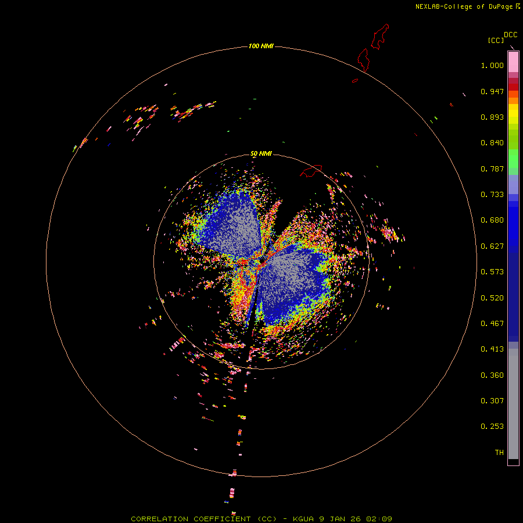This screenshot has height=523, width=523.
Task: Click the 0.627 color scale value
Action: tap(492, 246)
